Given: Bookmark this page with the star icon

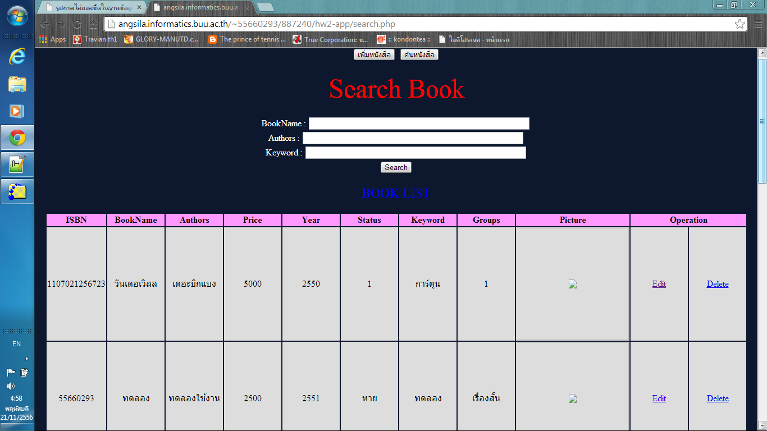Looking at the screenshot, I should click(x=740, y=24).
